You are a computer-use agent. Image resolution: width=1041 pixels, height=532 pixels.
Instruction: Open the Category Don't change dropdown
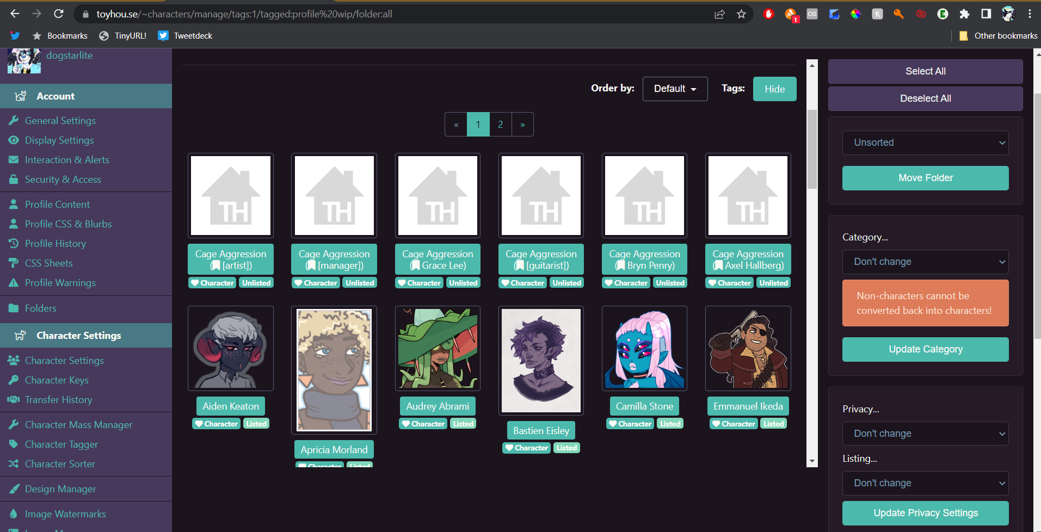click(925, 262)
